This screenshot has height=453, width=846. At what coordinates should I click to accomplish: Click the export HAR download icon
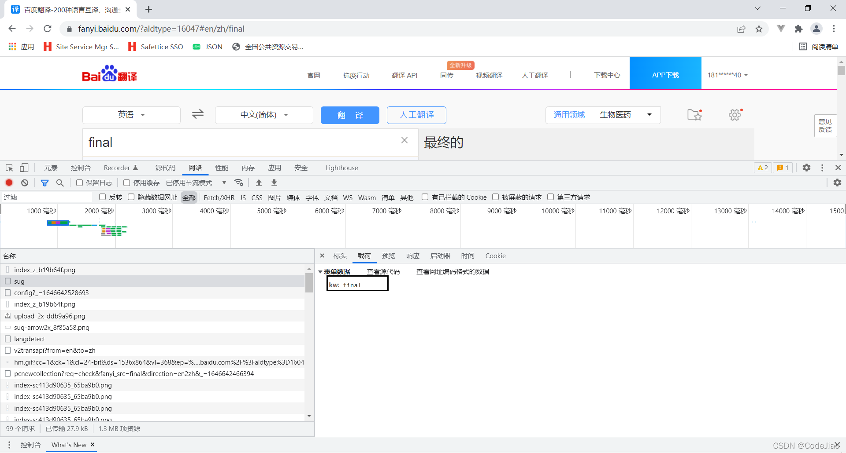(x=274, y=183)
